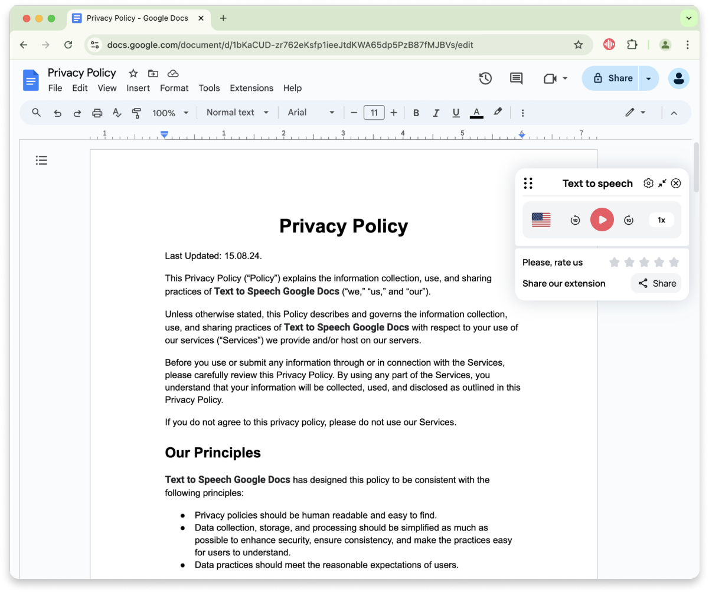Screen dimensions: 709x593
Task: Open the File menu
Action: pyautogui.click(x=55, y=88)
